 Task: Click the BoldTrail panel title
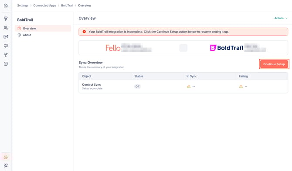pos(25,20)
